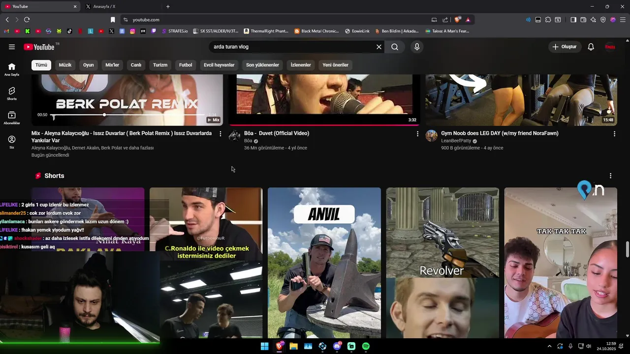Toggle the browser sidebar panel

point(573,20)
